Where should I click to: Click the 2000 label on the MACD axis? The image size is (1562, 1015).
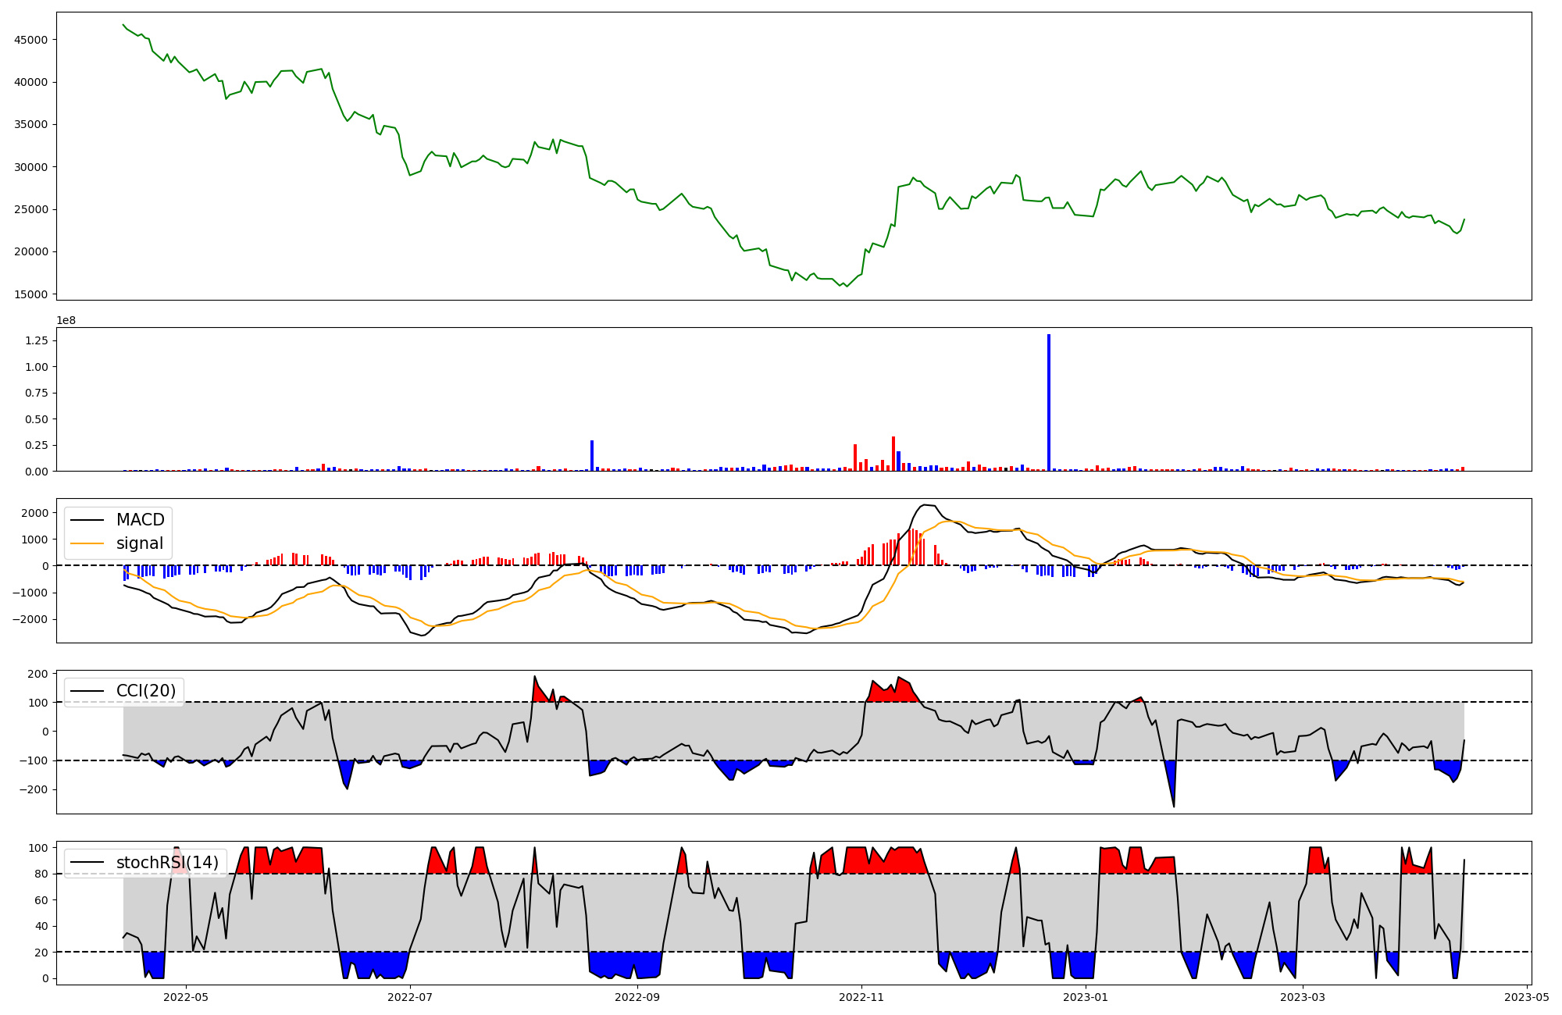click(x=34, y=513)
